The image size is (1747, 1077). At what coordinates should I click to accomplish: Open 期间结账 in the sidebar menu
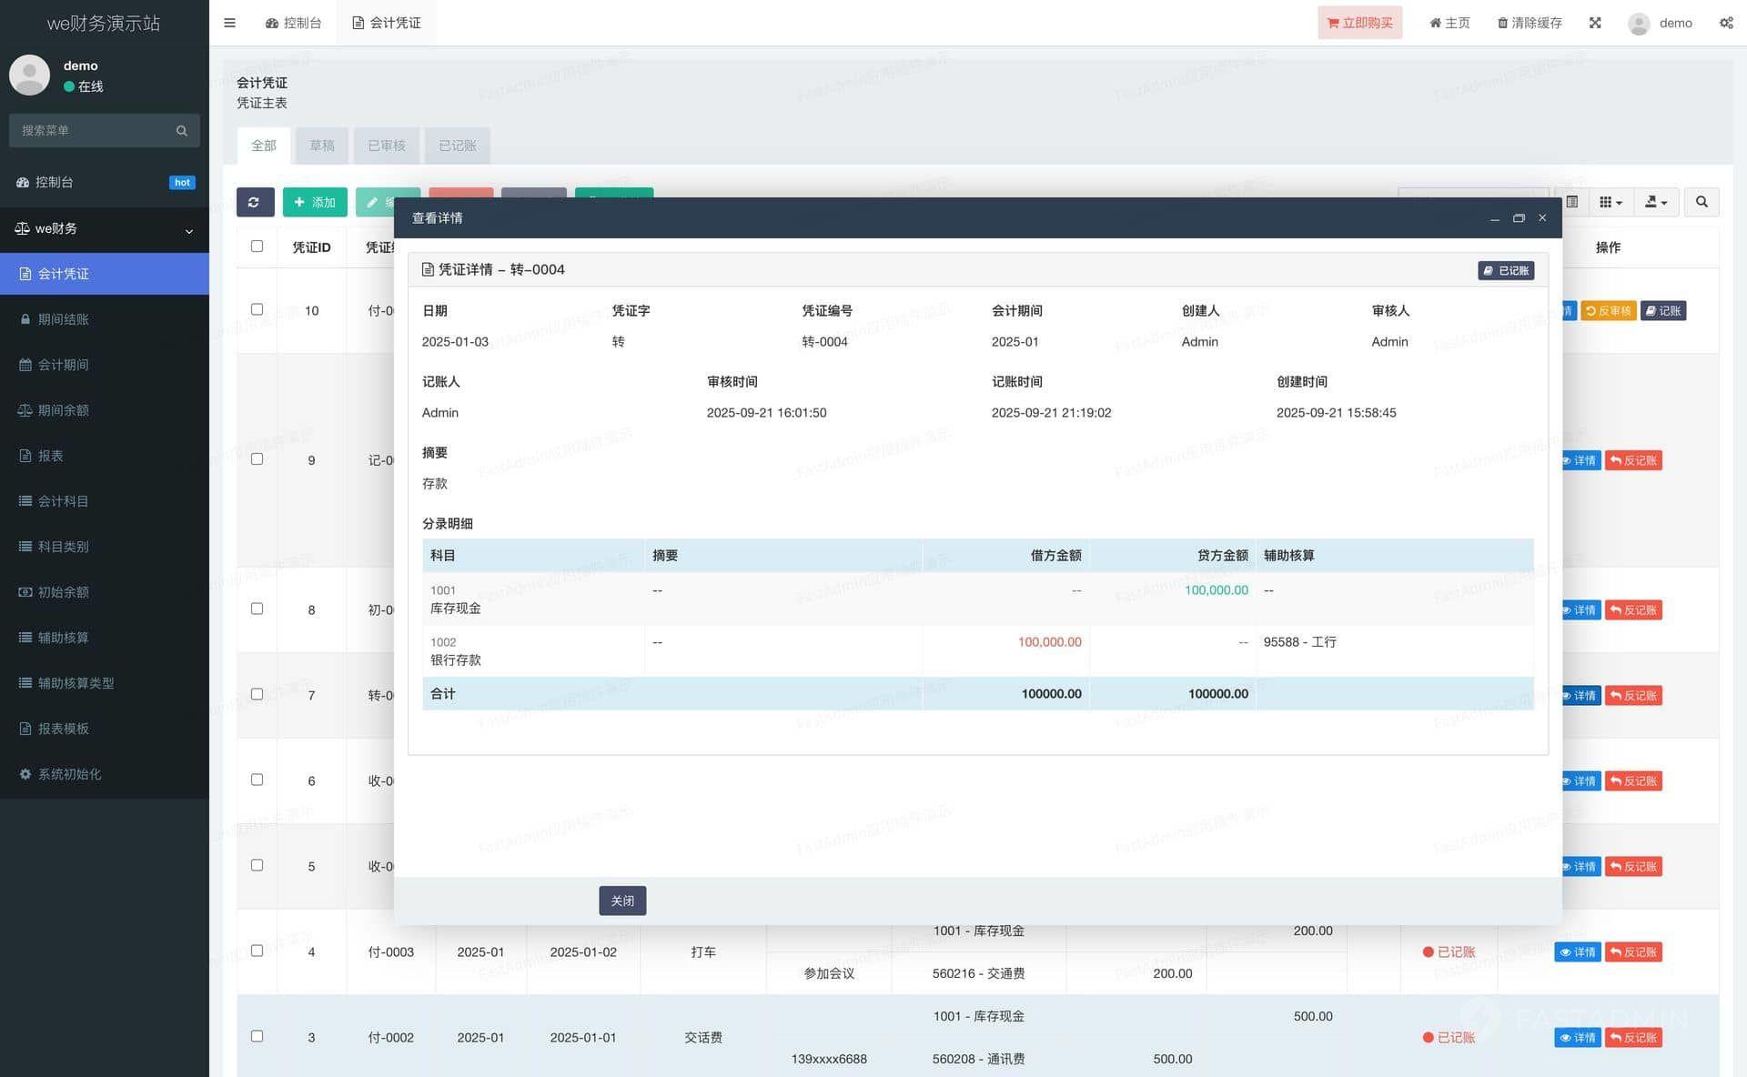coord(64,319)
